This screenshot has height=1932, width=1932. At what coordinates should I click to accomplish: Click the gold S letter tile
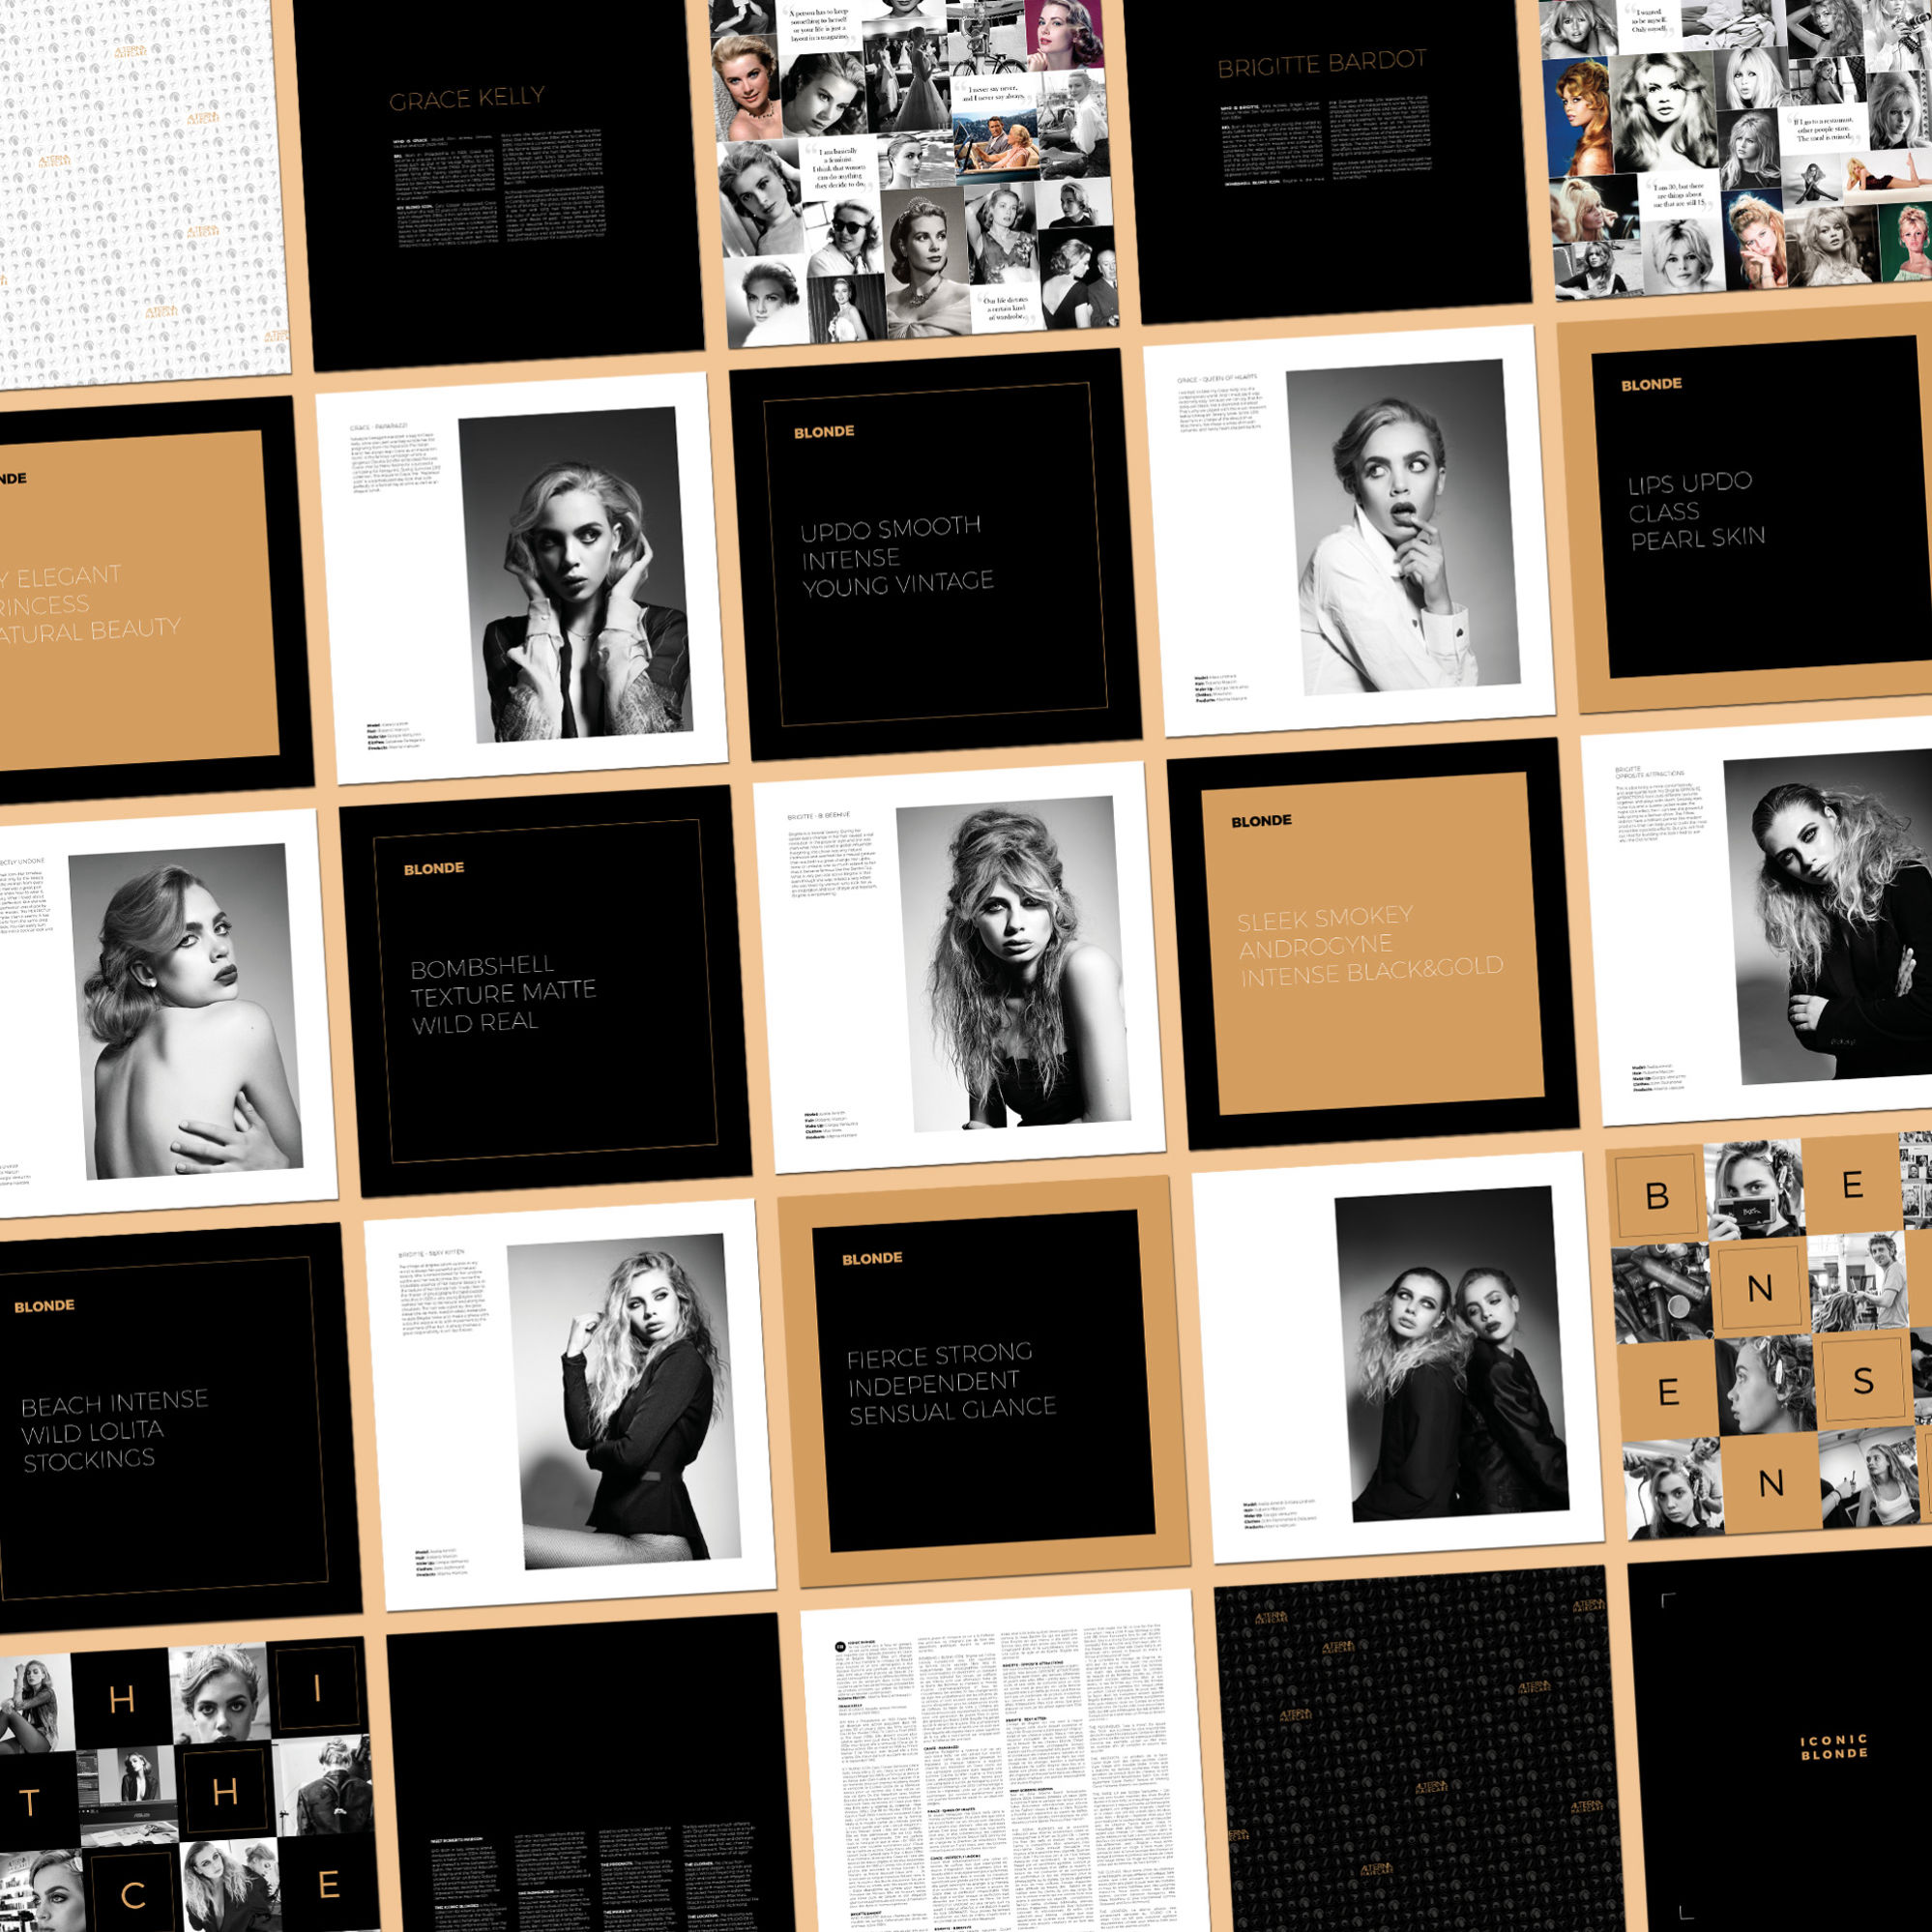(x=1863, y=1380)
